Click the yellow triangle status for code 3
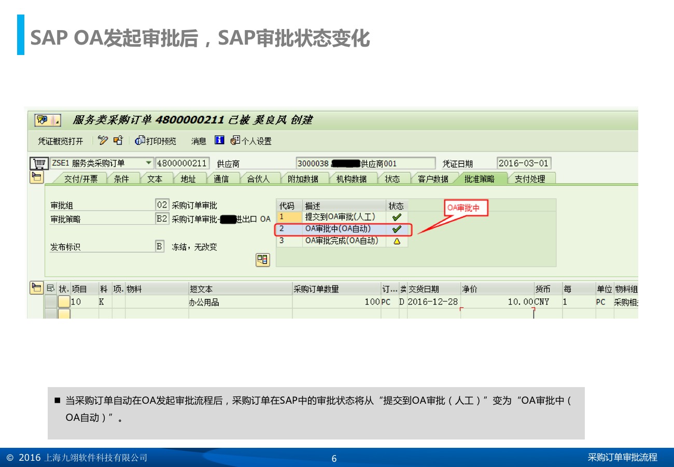 coord(397,241)
